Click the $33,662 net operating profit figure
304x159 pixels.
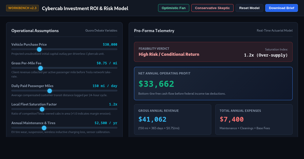(x=156, y=84)
